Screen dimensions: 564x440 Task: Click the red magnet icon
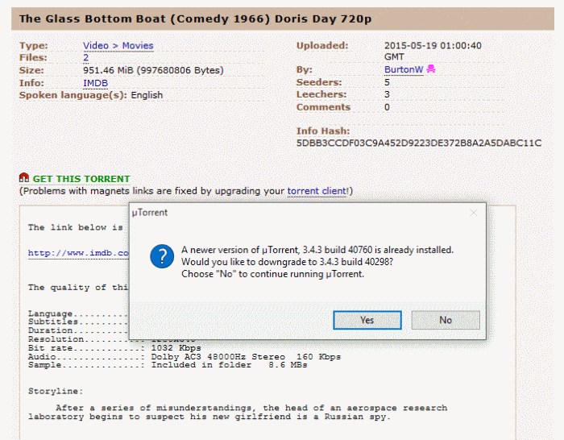24,177
